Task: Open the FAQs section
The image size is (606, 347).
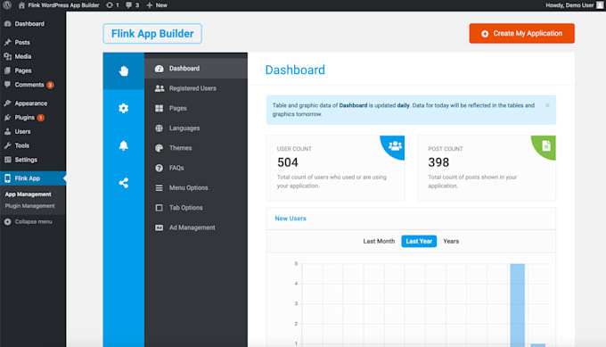Action: click(x=196, y=168)
